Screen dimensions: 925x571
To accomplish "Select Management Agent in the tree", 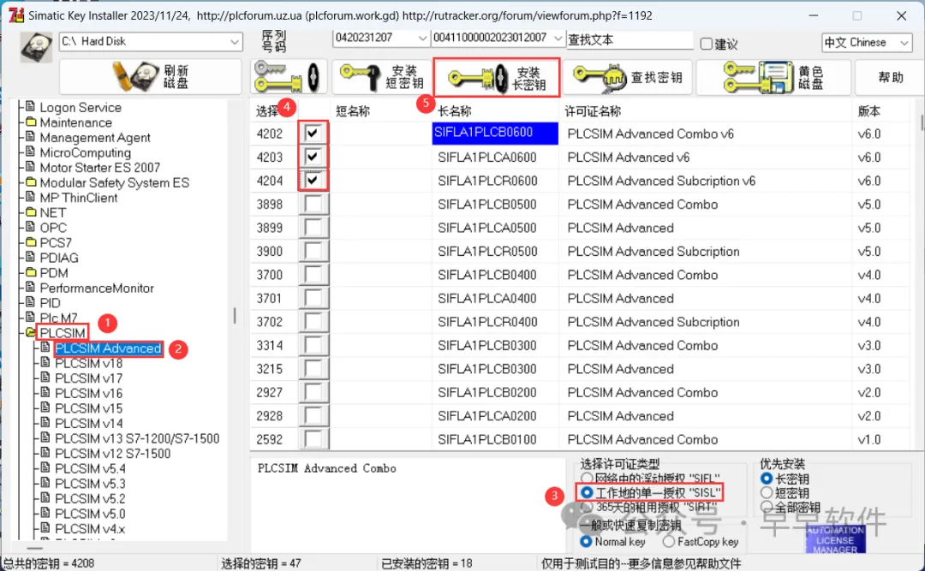I will [x=95, y=138].
